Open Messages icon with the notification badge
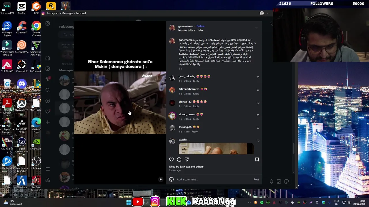This screenshot has height=207, width=369. point(48,79)
